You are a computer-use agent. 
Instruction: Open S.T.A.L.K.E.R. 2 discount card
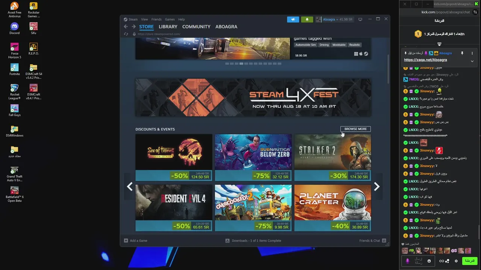pos(333,157)
